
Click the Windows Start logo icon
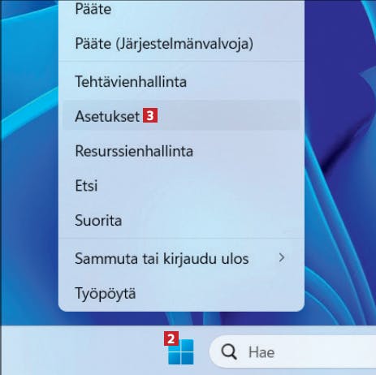181,351
